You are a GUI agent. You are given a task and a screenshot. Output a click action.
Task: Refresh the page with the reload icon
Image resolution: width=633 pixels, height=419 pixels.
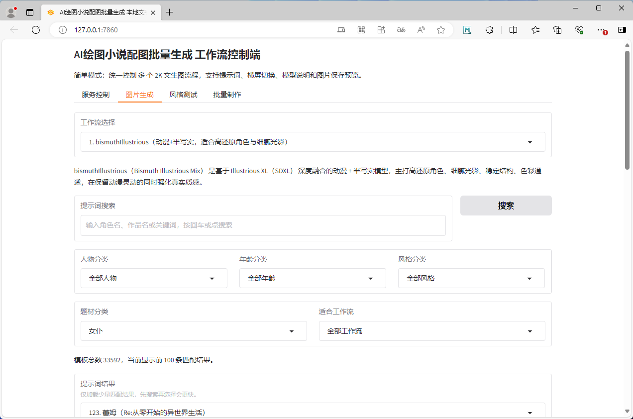(36, 30)
